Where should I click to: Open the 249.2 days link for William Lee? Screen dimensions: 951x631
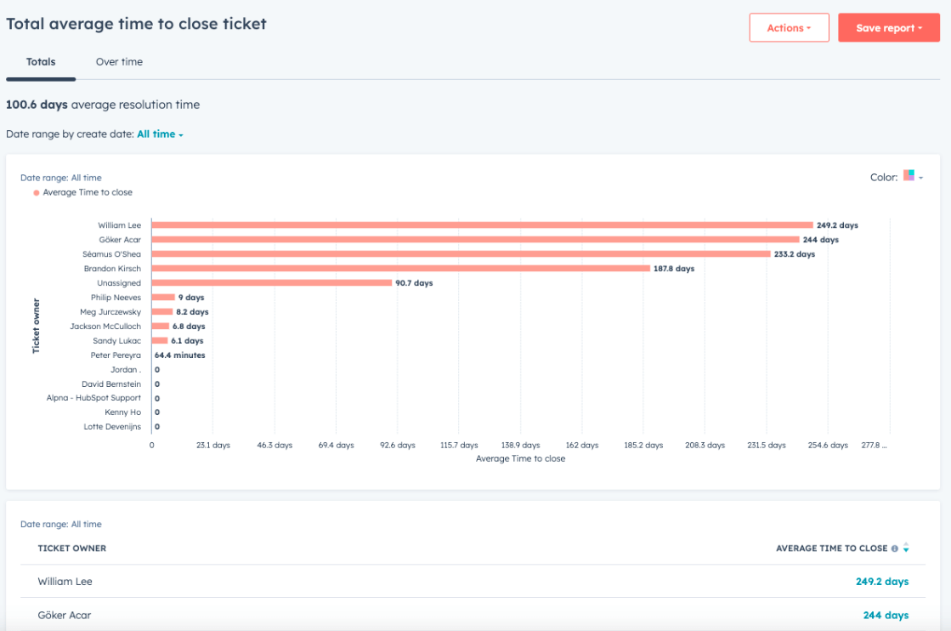coord(882,581)
